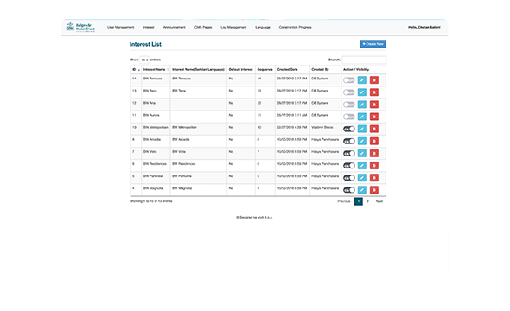Click the Create New button
The image size is (510, 311).
tap(373, 44)
